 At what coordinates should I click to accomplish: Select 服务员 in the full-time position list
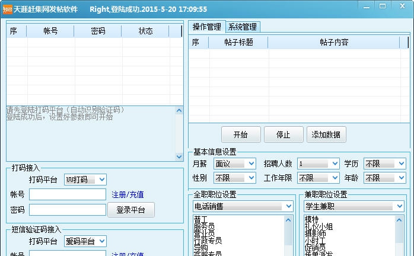(x=204, y=227)
